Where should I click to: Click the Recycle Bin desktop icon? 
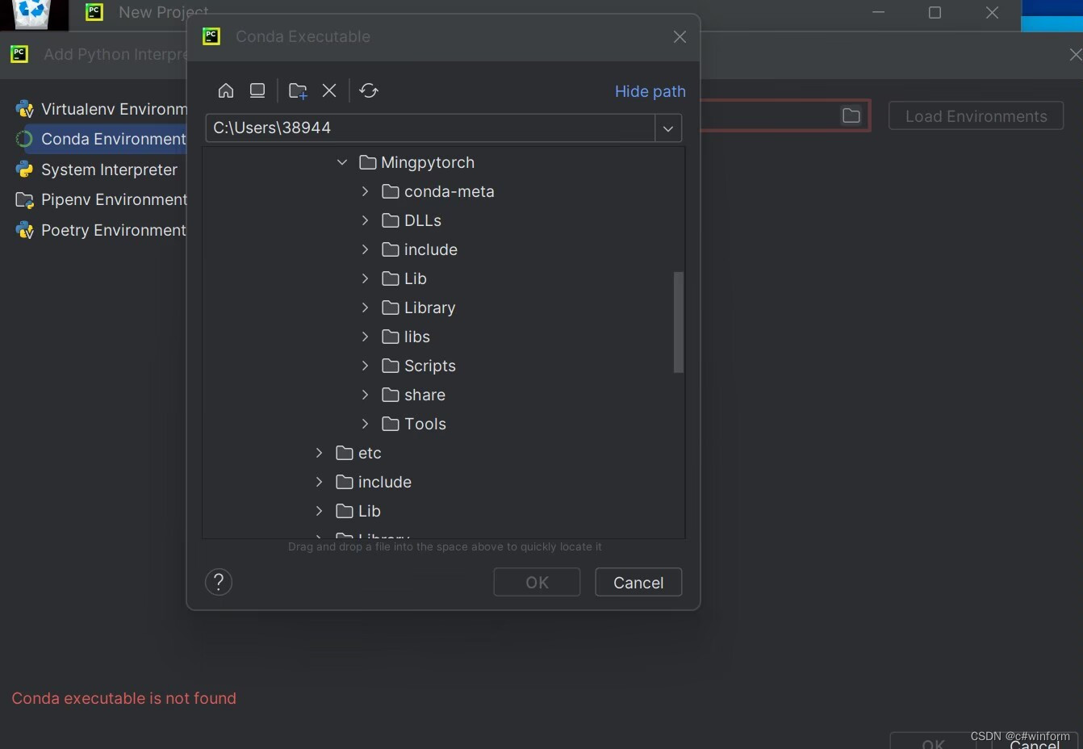click(32, 13)
